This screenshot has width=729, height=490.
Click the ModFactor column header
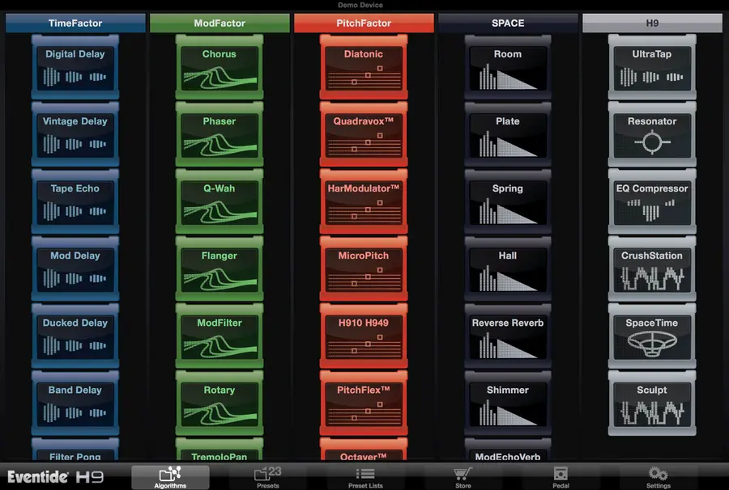pyautogui.click(x=220, y=23)
